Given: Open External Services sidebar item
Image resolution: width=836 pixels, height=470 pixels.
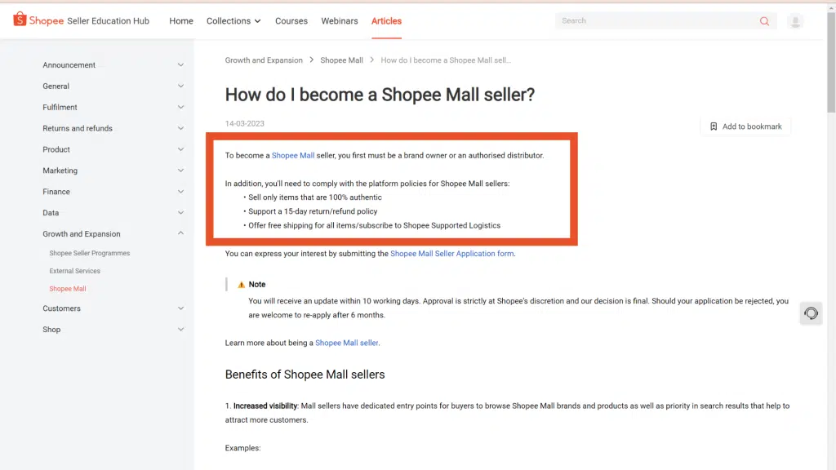Looking at the screenshot, I should pyautogui.click(x=75, y=271).
